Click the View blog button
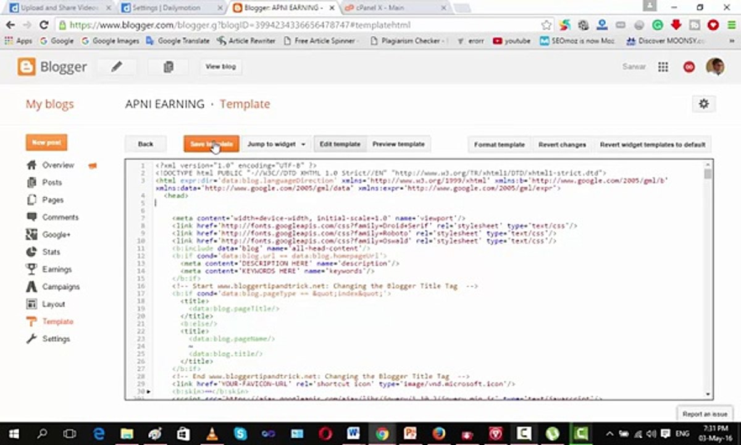Viewport: 741px width, 445px height. coord(220,67)
